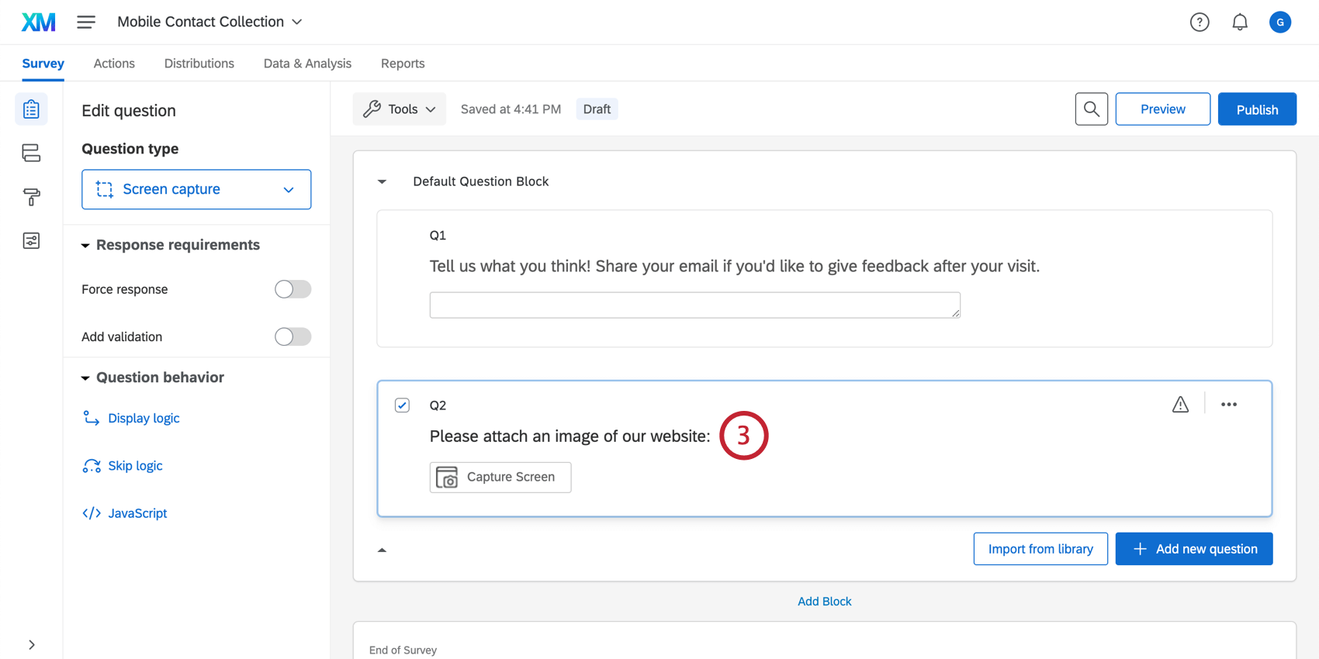Search the survey with magnifier icon
This screenshot has height=659, width=1319.
point(1091,109)
